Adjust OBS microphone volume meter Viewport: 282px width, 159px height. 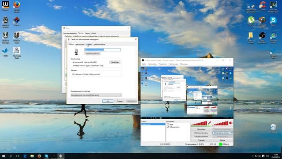click(x=199, y=123)
